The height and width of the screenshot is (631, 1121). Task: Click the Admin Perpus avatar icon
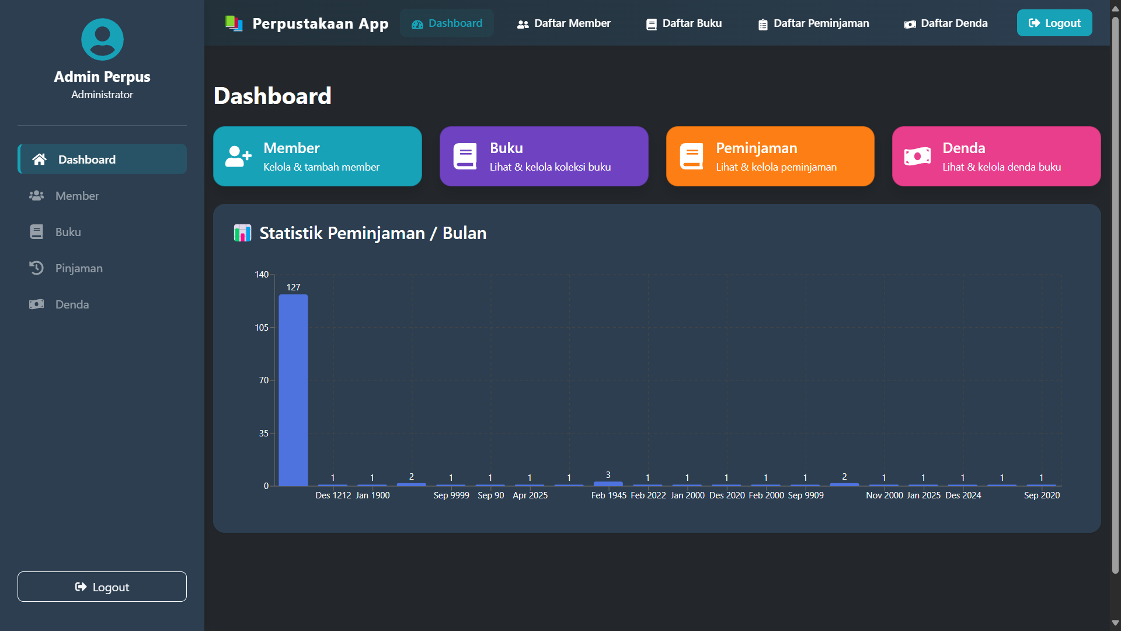pos(102,39)
